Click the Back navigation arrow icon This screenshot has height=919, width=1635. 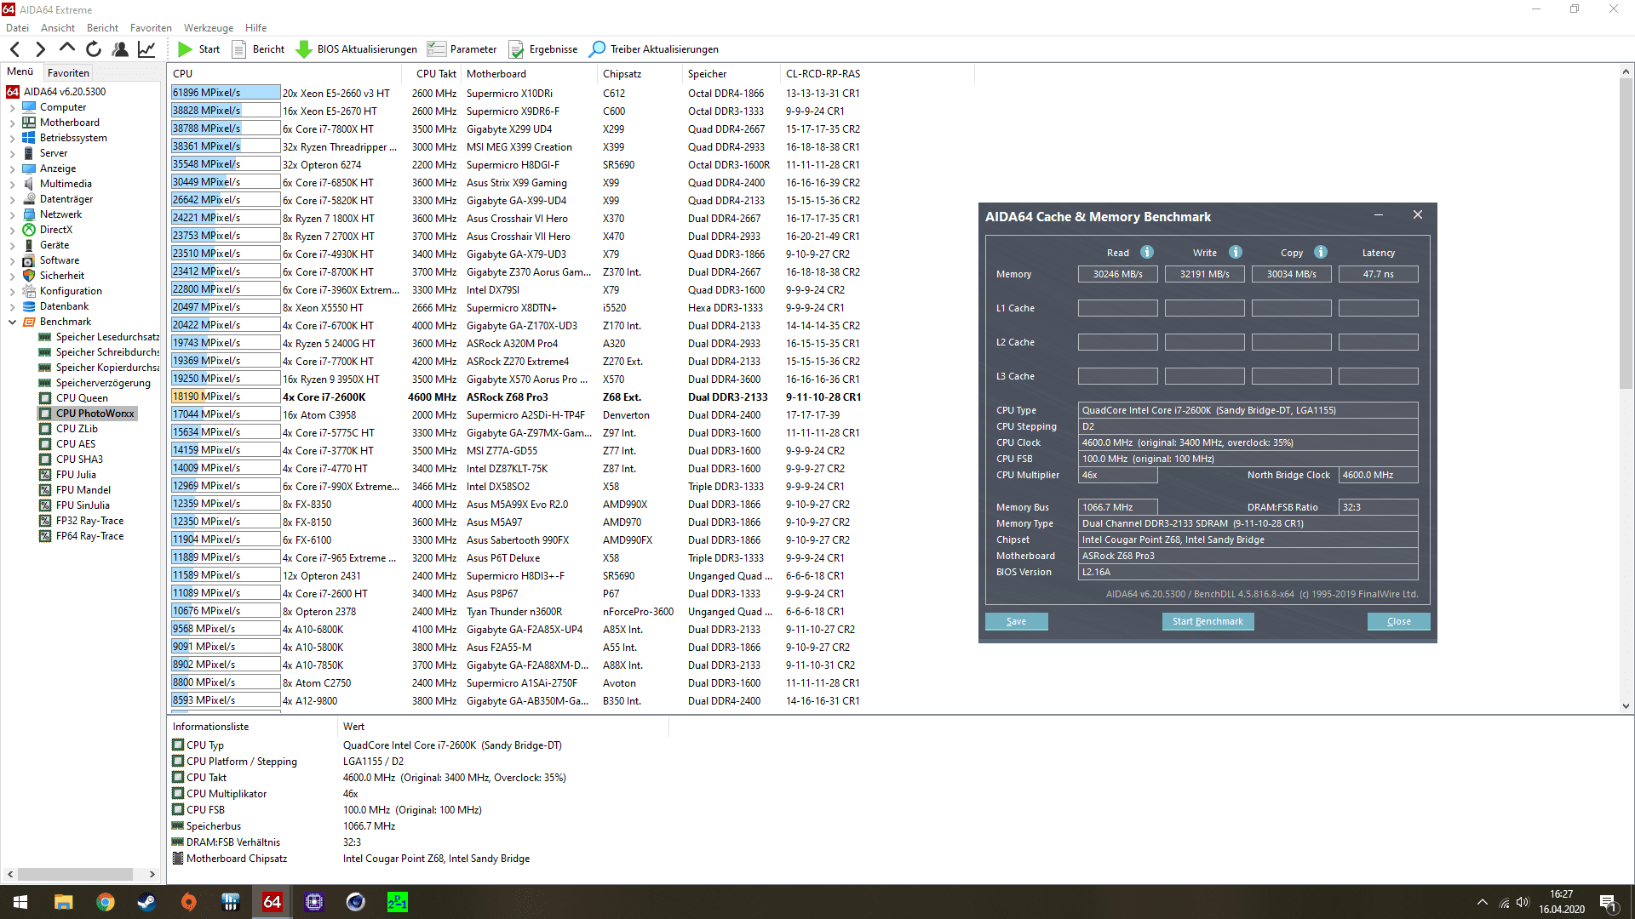(x=14, y=49)
